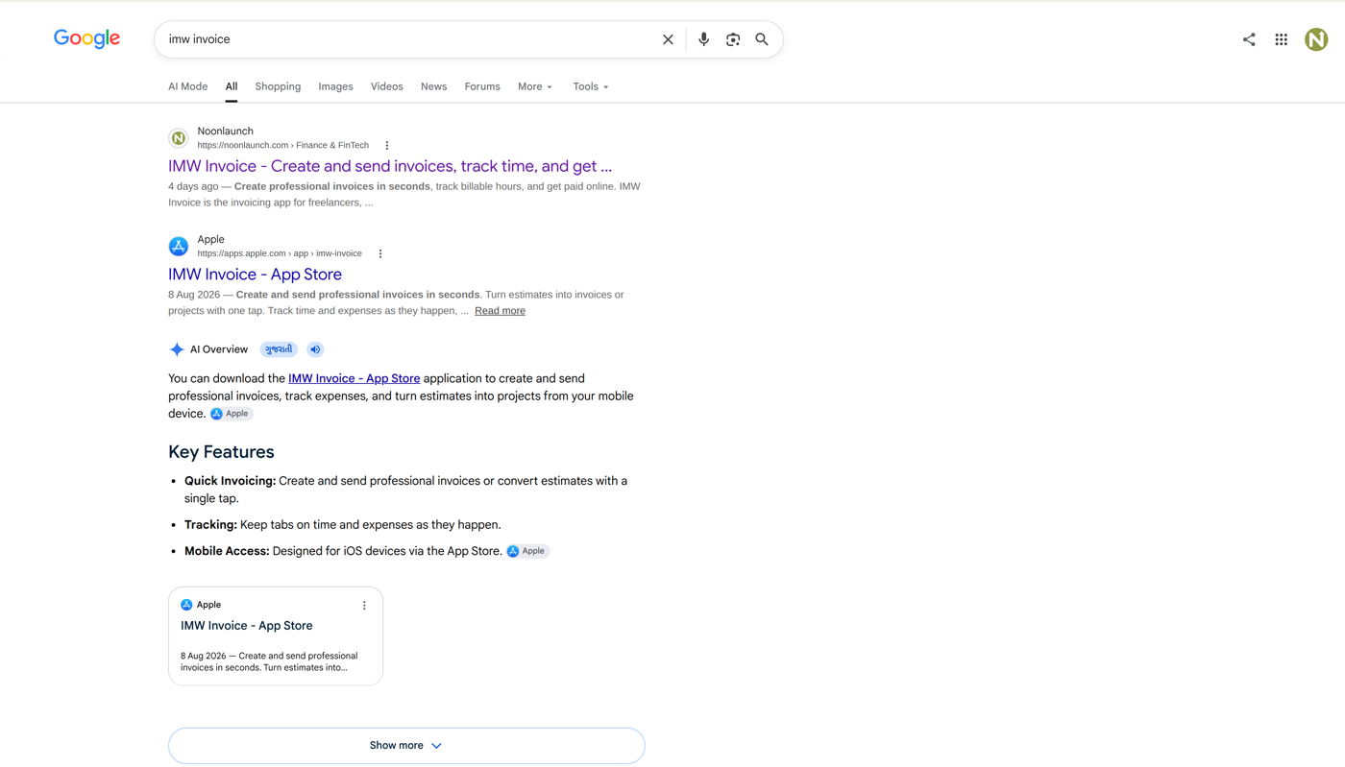Switch to AI Mode tab

[x=188, y=86]
